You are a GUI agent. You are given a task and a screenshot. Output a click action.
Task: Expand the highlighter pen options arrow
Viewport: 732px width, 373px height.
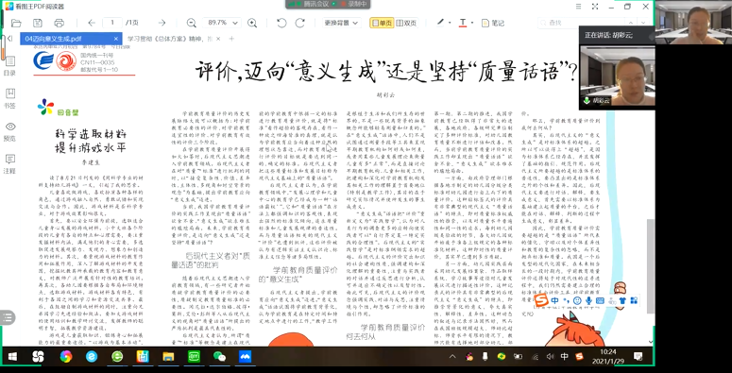pyautogui.click(x=450, y=23)
